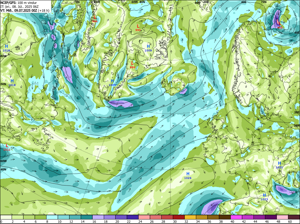
Task: Choose the dark red swatch between 30 and 32
Action: (179, 217)
